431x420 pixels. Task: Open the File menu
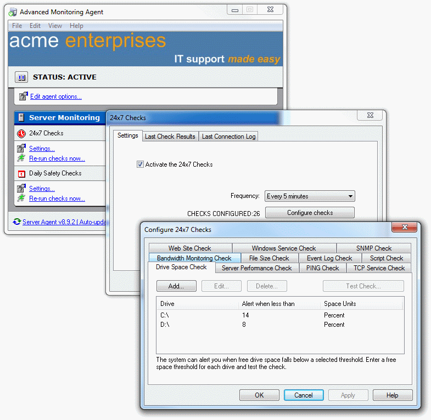point(17,26)
